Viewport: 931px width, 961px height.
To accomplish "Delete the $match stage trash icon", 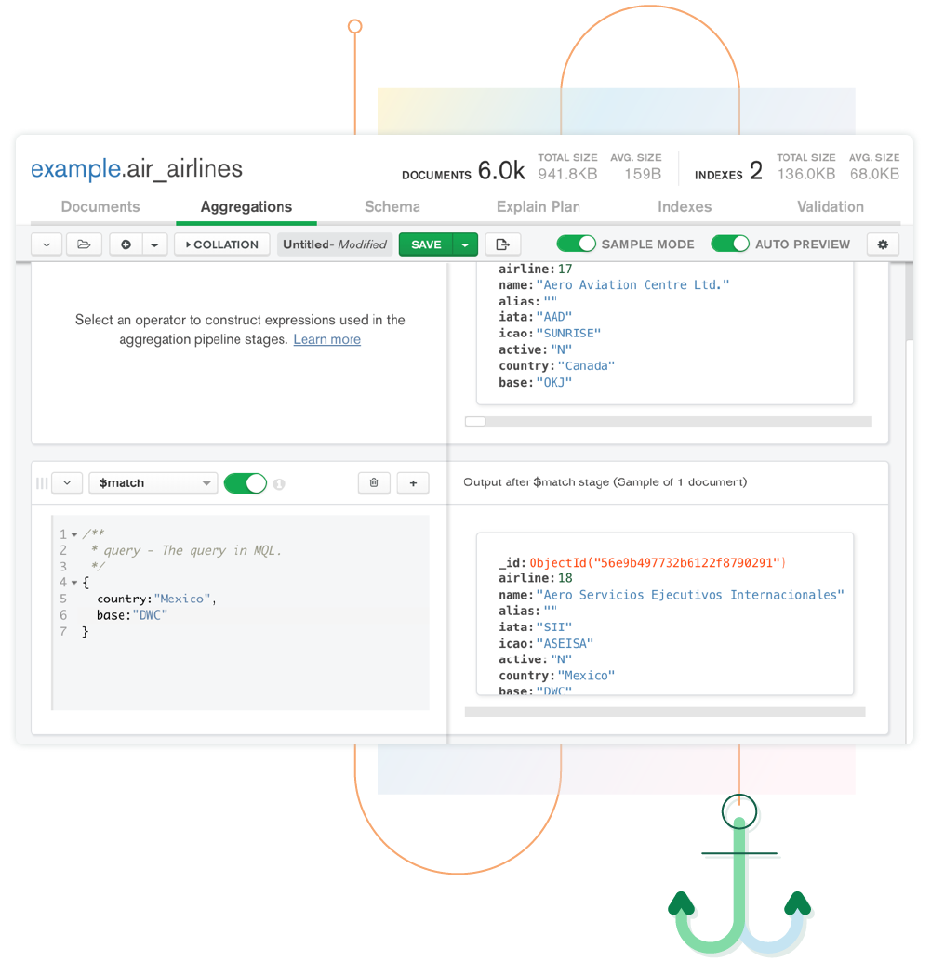I will click(x=374, y=483).
